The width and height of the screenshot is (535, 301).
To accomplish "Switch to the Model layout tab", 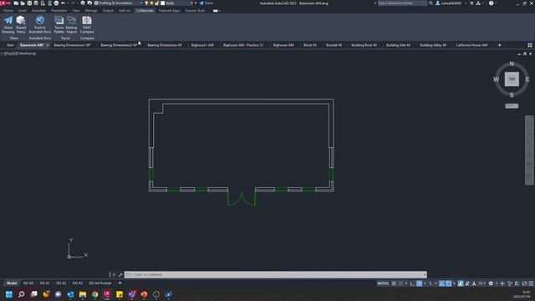I will [12, 283].
